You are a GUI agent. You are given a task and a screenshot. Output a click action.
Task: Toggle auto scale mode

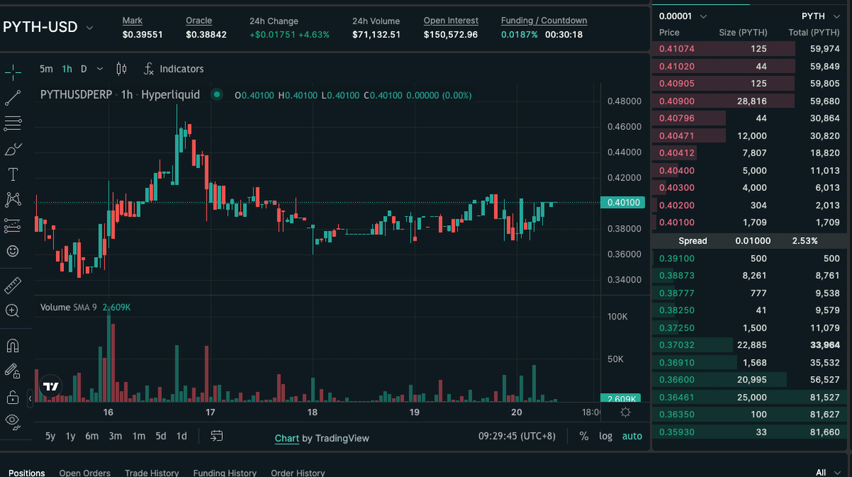point(632,437)
